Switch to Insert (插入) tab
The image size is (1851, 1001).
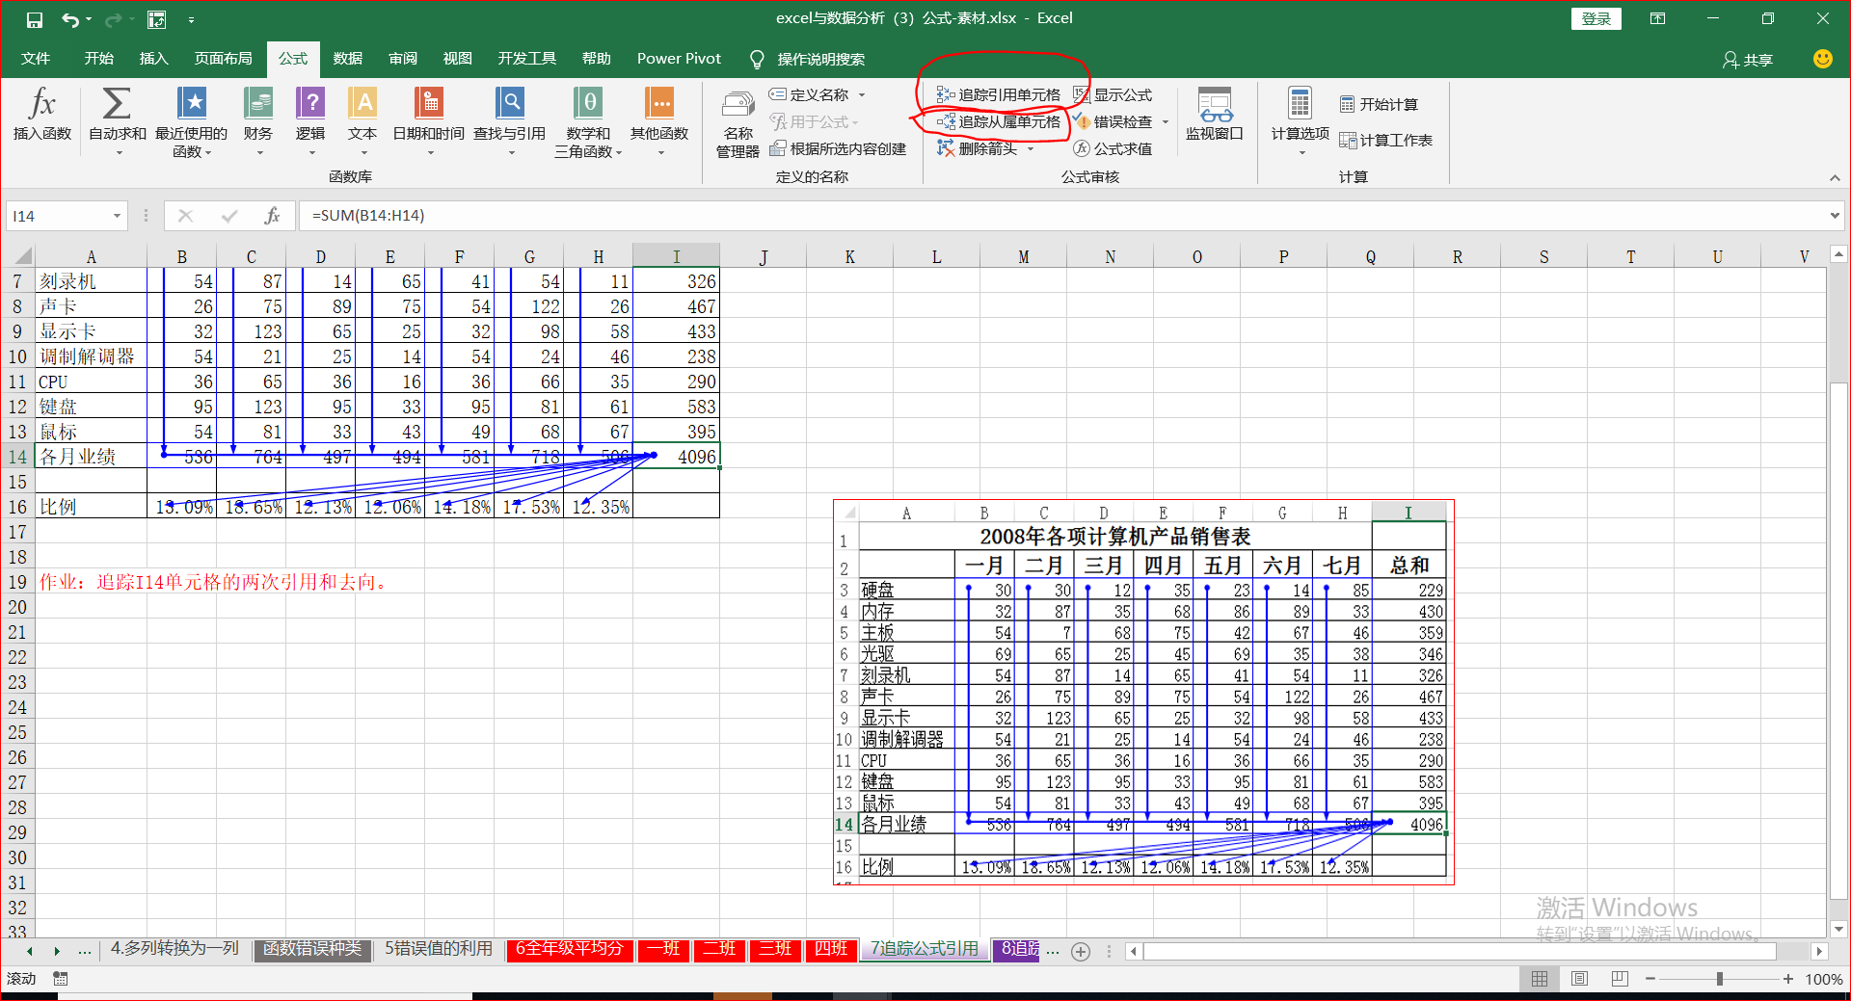tap(153, 59)
